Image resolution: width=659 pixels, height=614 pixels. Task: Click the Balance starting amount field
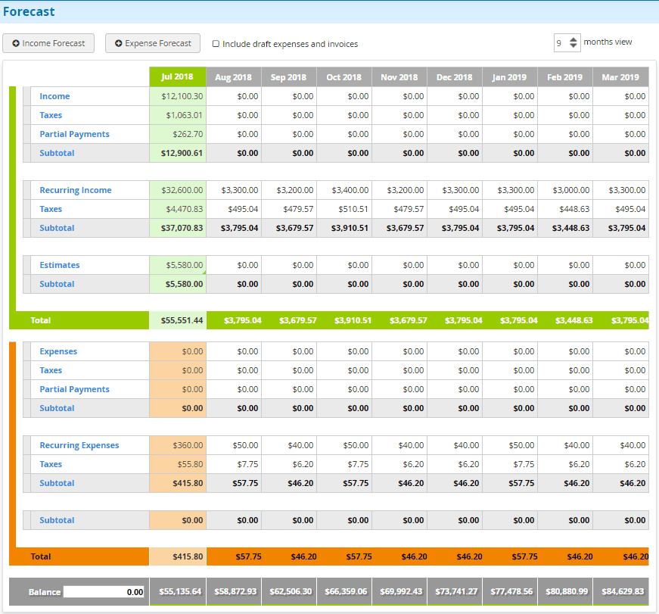click(104, 592)
